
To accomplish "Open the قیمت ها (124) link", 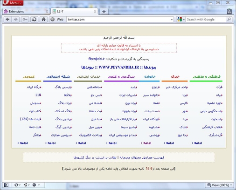I will pyautogui.click(x=30, y=119).
